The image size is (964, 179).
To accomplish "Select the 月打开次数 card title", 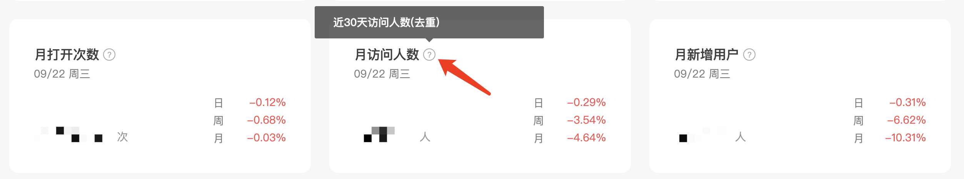I will (67, 55).
